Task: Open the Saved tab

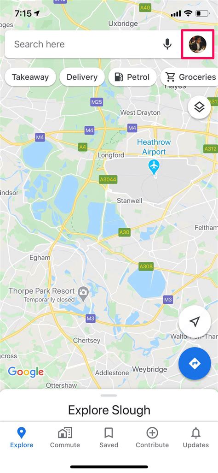Action: pyautogui.click(x=109, y=438)
